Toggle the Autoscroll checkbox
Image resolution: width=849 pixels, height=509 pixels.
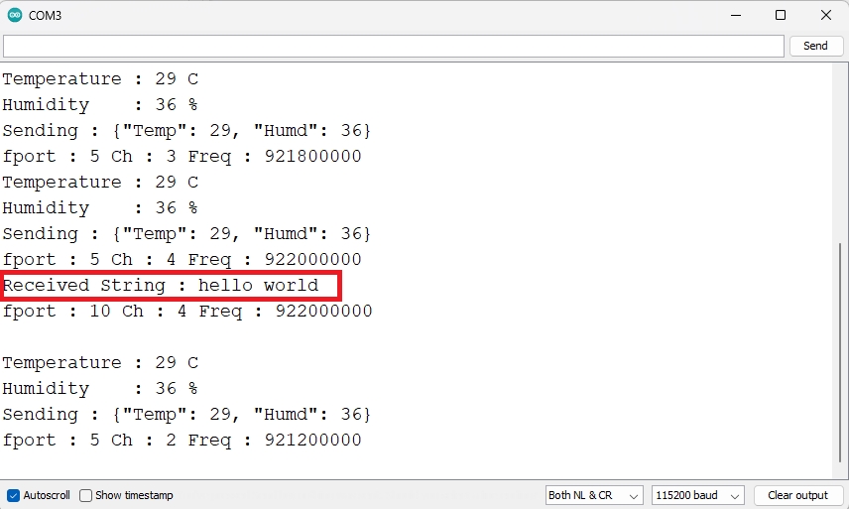(14, 495)
